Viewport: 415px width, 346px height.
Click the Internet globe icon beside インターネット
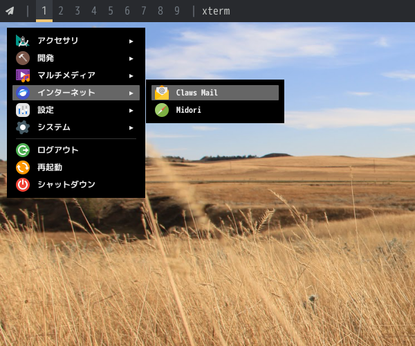pyautogui.click(x=23, y=93)
